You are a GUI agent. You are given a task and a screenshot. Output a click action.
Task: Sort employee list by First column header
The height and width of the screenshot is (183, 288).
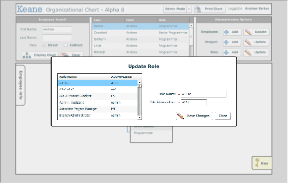(x=141, y=20)
